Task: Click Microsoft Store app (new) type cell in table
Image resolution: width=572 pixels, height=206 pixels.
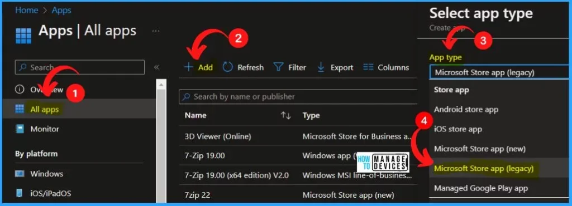Action: tap(349, 195)
